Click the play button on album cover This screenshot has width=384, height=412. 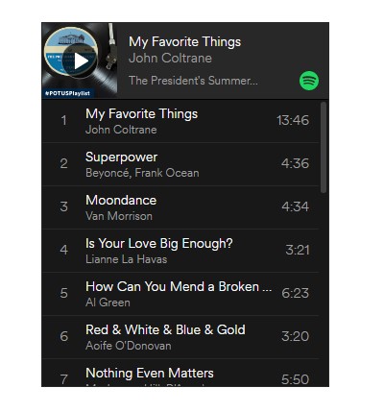tap(80, 61)
